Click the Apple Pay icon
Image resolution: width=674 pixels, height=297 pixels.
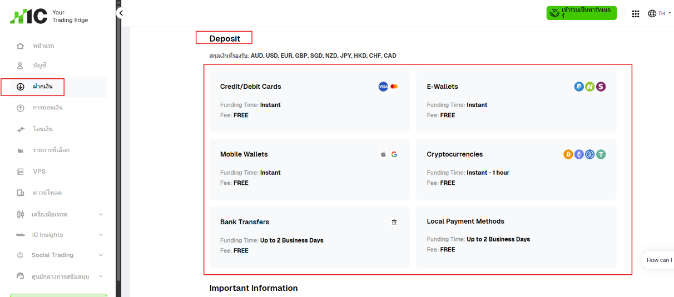pyautogui.click(x=383, y=154)
